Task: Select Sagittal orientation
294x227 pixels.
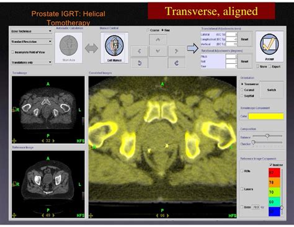Action: point(242,96)
